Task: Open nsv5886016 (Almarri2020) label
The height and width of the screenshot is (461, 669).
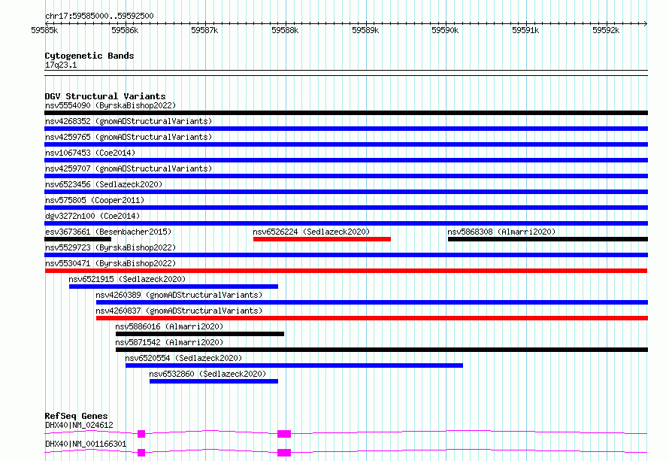Action: click(x=169, y=326)
